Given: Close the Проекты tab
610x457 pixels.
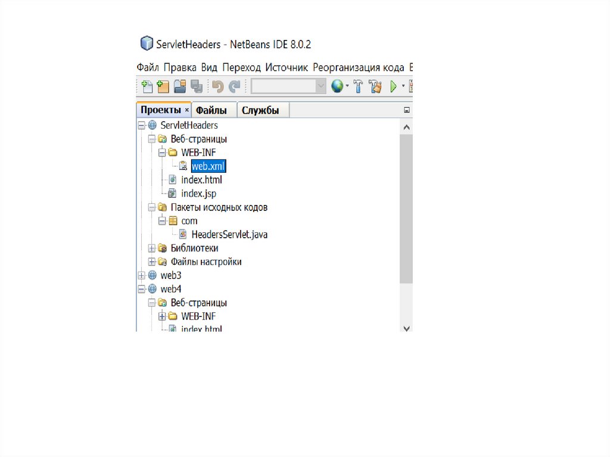Looking at the screenshot, I should [x=186, y=110].
